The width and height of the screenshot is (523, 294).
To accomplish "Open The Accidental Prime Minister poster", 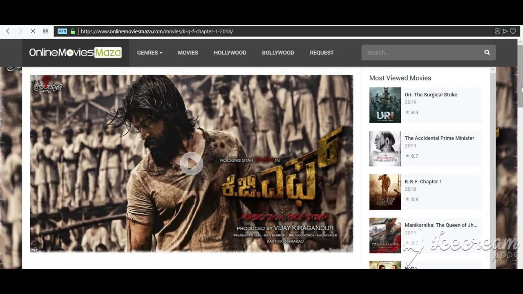I will [385, 149].
